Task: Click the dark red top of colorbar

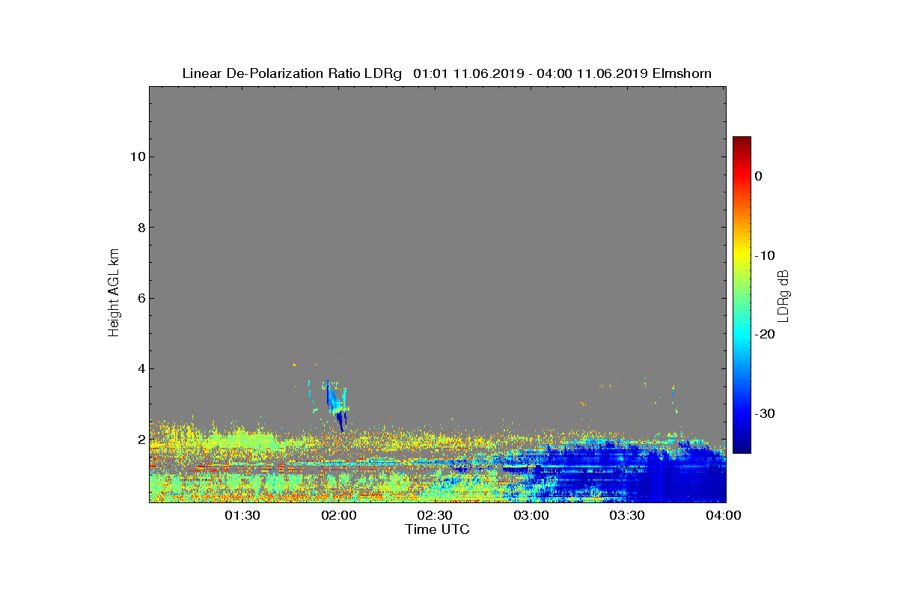Action: pos(742,142)
